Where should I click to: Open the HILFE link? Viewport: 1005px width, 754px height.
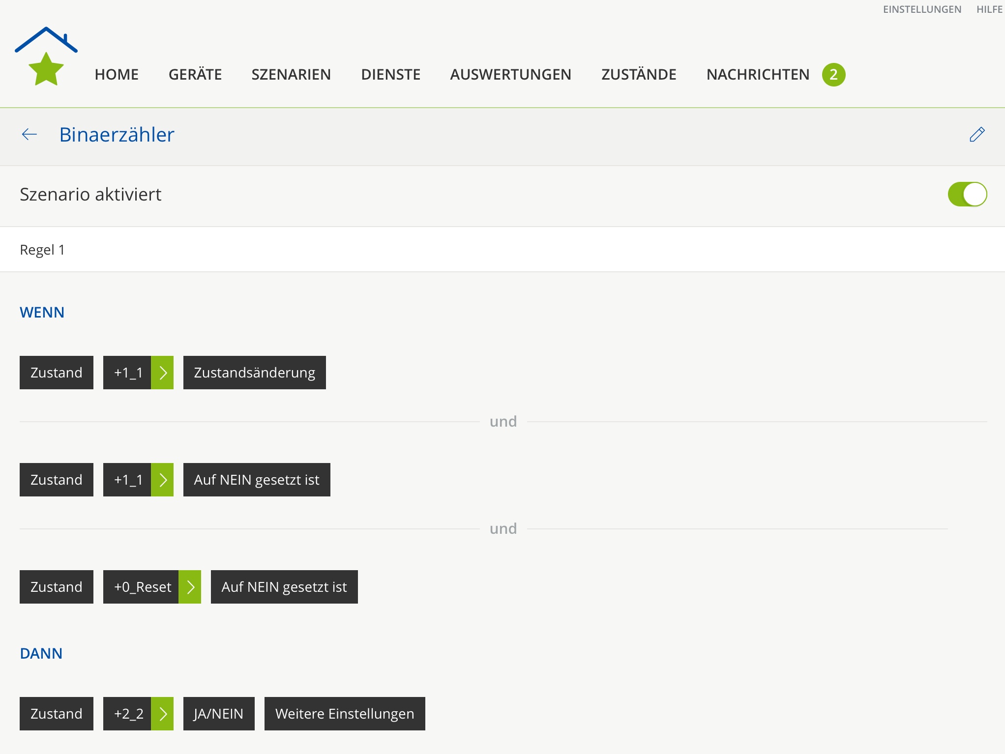point(989,9)
